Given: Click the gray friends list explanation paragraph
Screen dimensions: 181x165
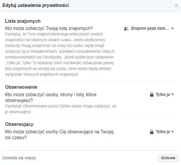Looking at the screenshot, I should click(60, 54).
